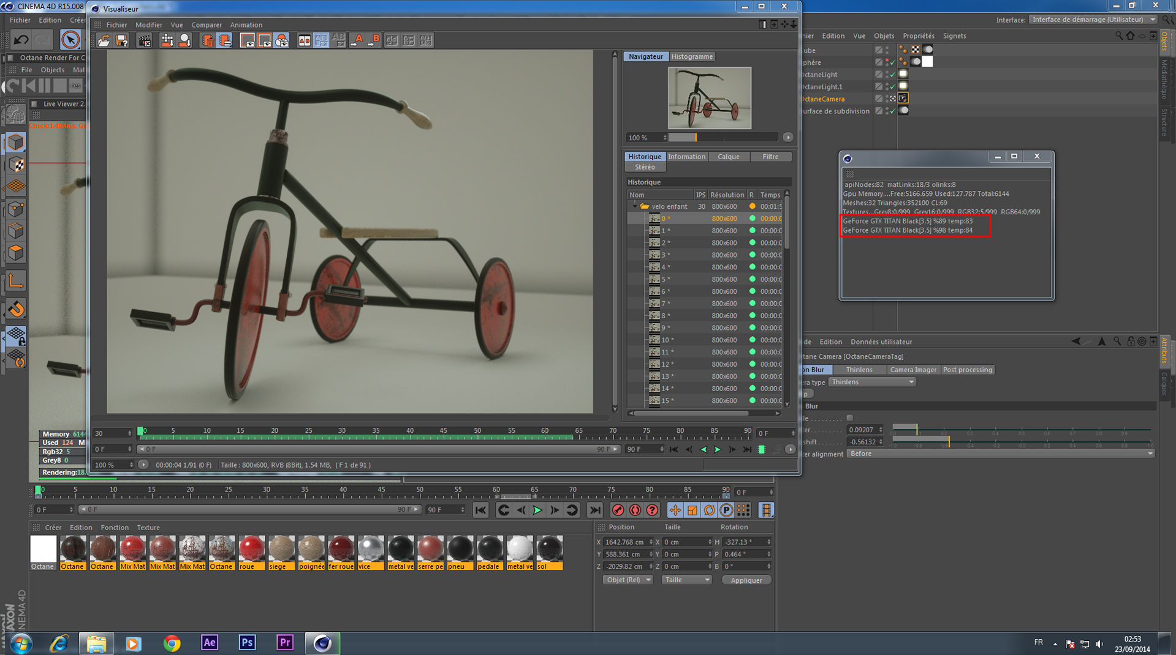Toggle Surface de subdivision enabled checkmark
This screenshot has width=1176, height=655.
[893, 111]
